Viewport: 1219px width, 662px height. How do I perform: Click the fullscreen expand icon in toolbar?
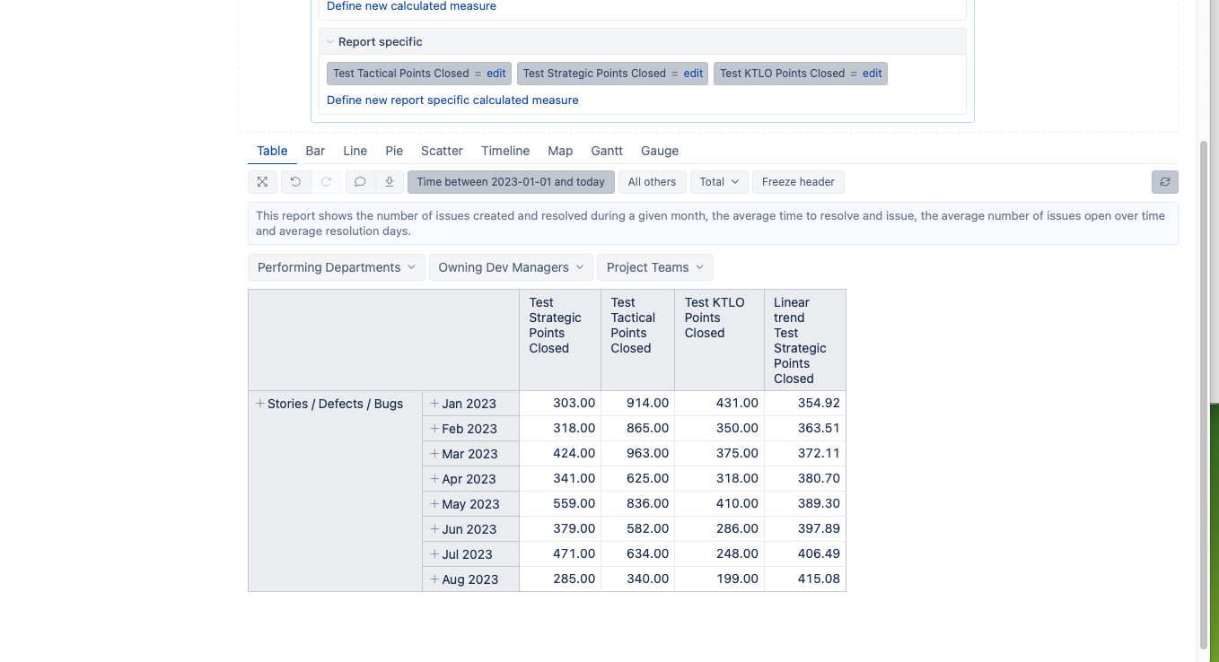click(262, 182)
